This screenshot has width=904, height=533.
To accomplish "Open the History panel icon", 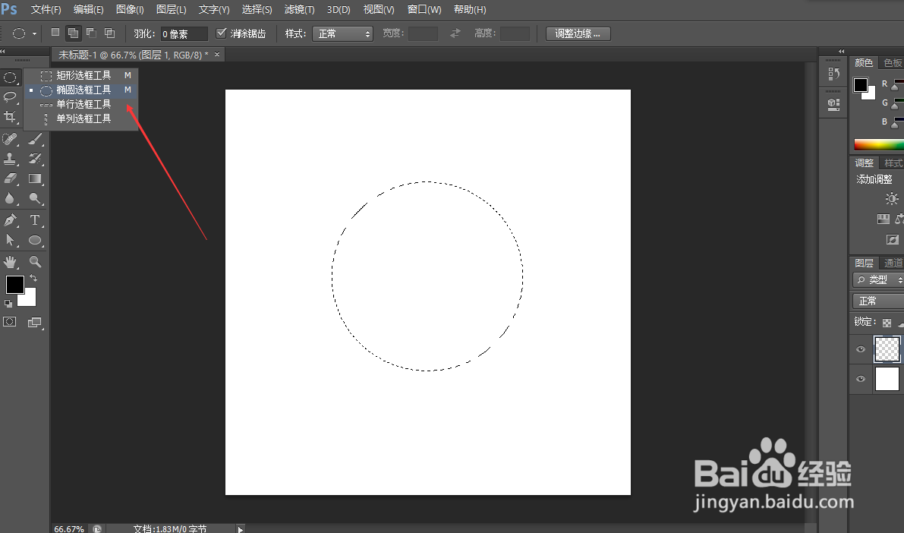I will [833, 73].
